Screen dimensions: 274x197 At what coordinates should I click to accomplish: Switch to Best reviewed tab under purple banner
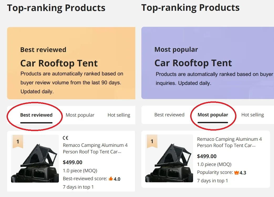169,115
